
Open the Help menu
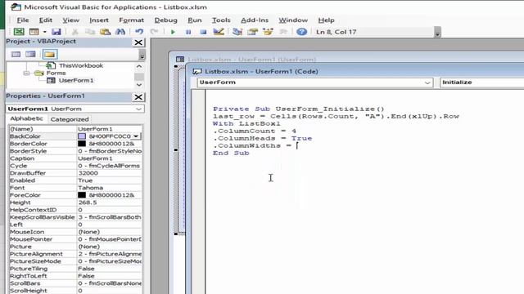tap(326, 20)
